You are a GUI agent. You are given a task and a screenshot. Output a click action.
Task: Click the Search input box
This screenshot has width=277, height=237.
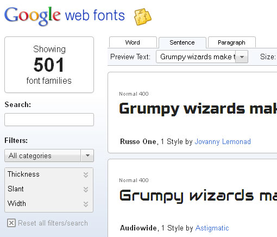pos(49,120)
